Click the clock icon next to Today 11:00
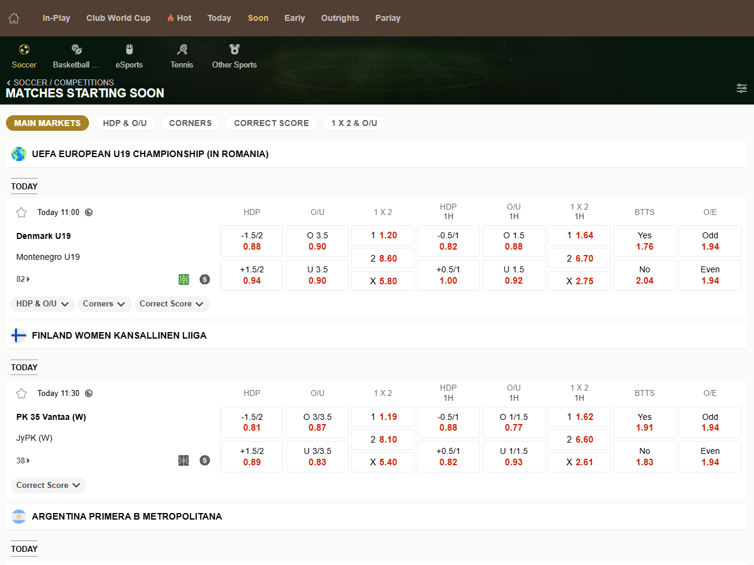 89,212
